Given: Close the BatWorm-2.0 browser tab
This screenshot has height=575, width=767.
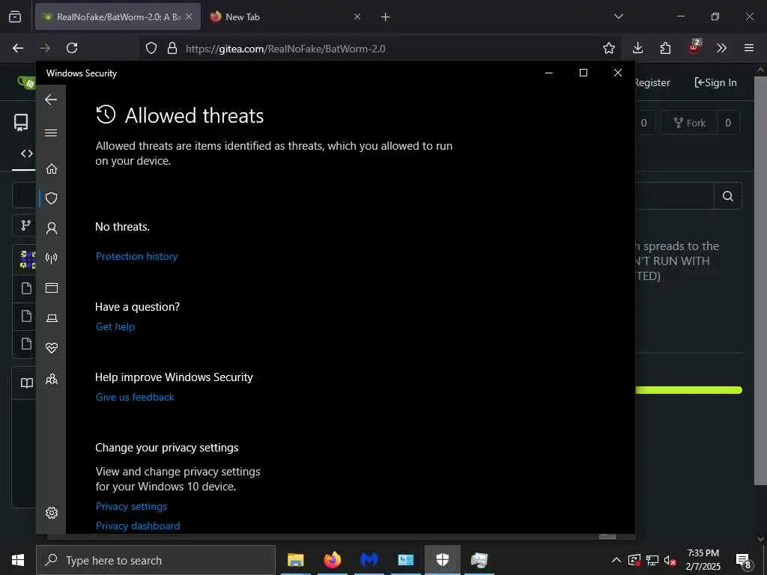Looking at the screenshot, I should pos(189,16).
